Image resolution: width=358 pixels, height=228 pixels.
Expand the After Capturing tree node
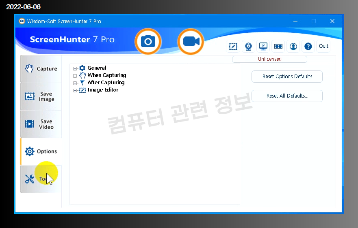[75, 83]
